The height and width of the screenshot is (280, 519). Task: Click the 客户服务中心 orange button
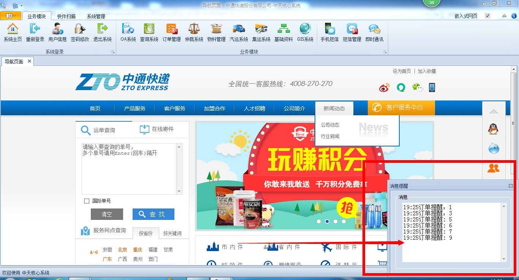(401, 108)
